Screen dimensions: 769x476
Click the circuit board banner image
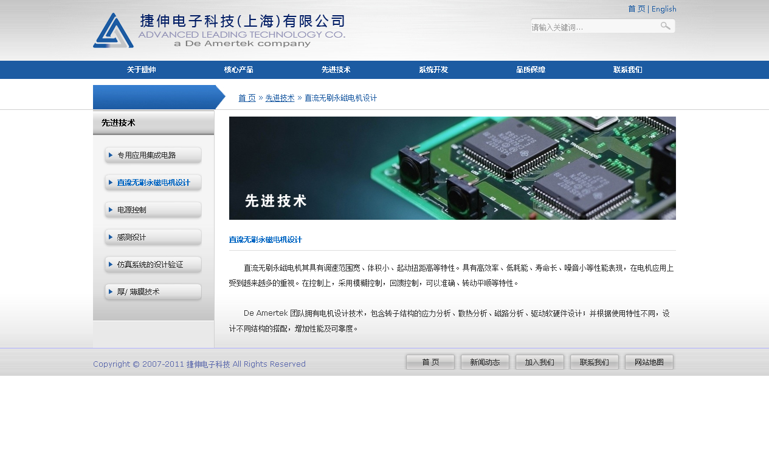point(452,168)
